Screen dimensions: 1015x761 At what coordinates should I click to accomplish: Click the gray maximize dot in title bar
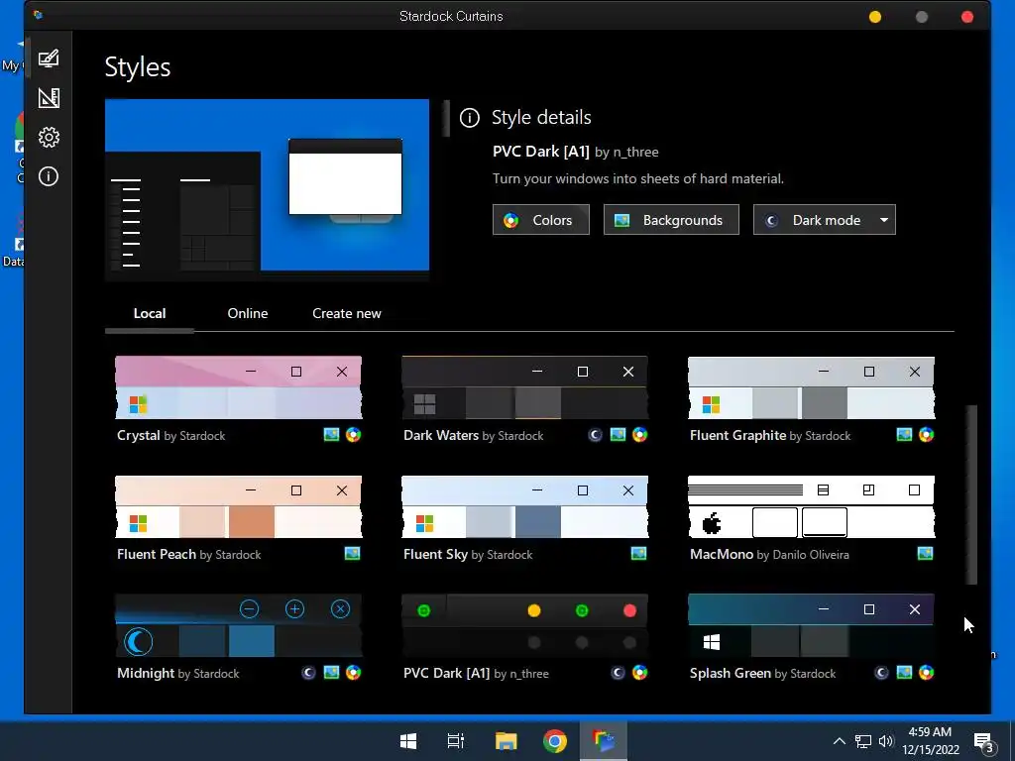pos(922,17)
